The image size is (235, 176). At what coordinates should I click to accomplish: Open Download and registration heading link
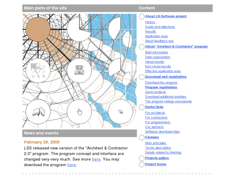coord(166,77)
